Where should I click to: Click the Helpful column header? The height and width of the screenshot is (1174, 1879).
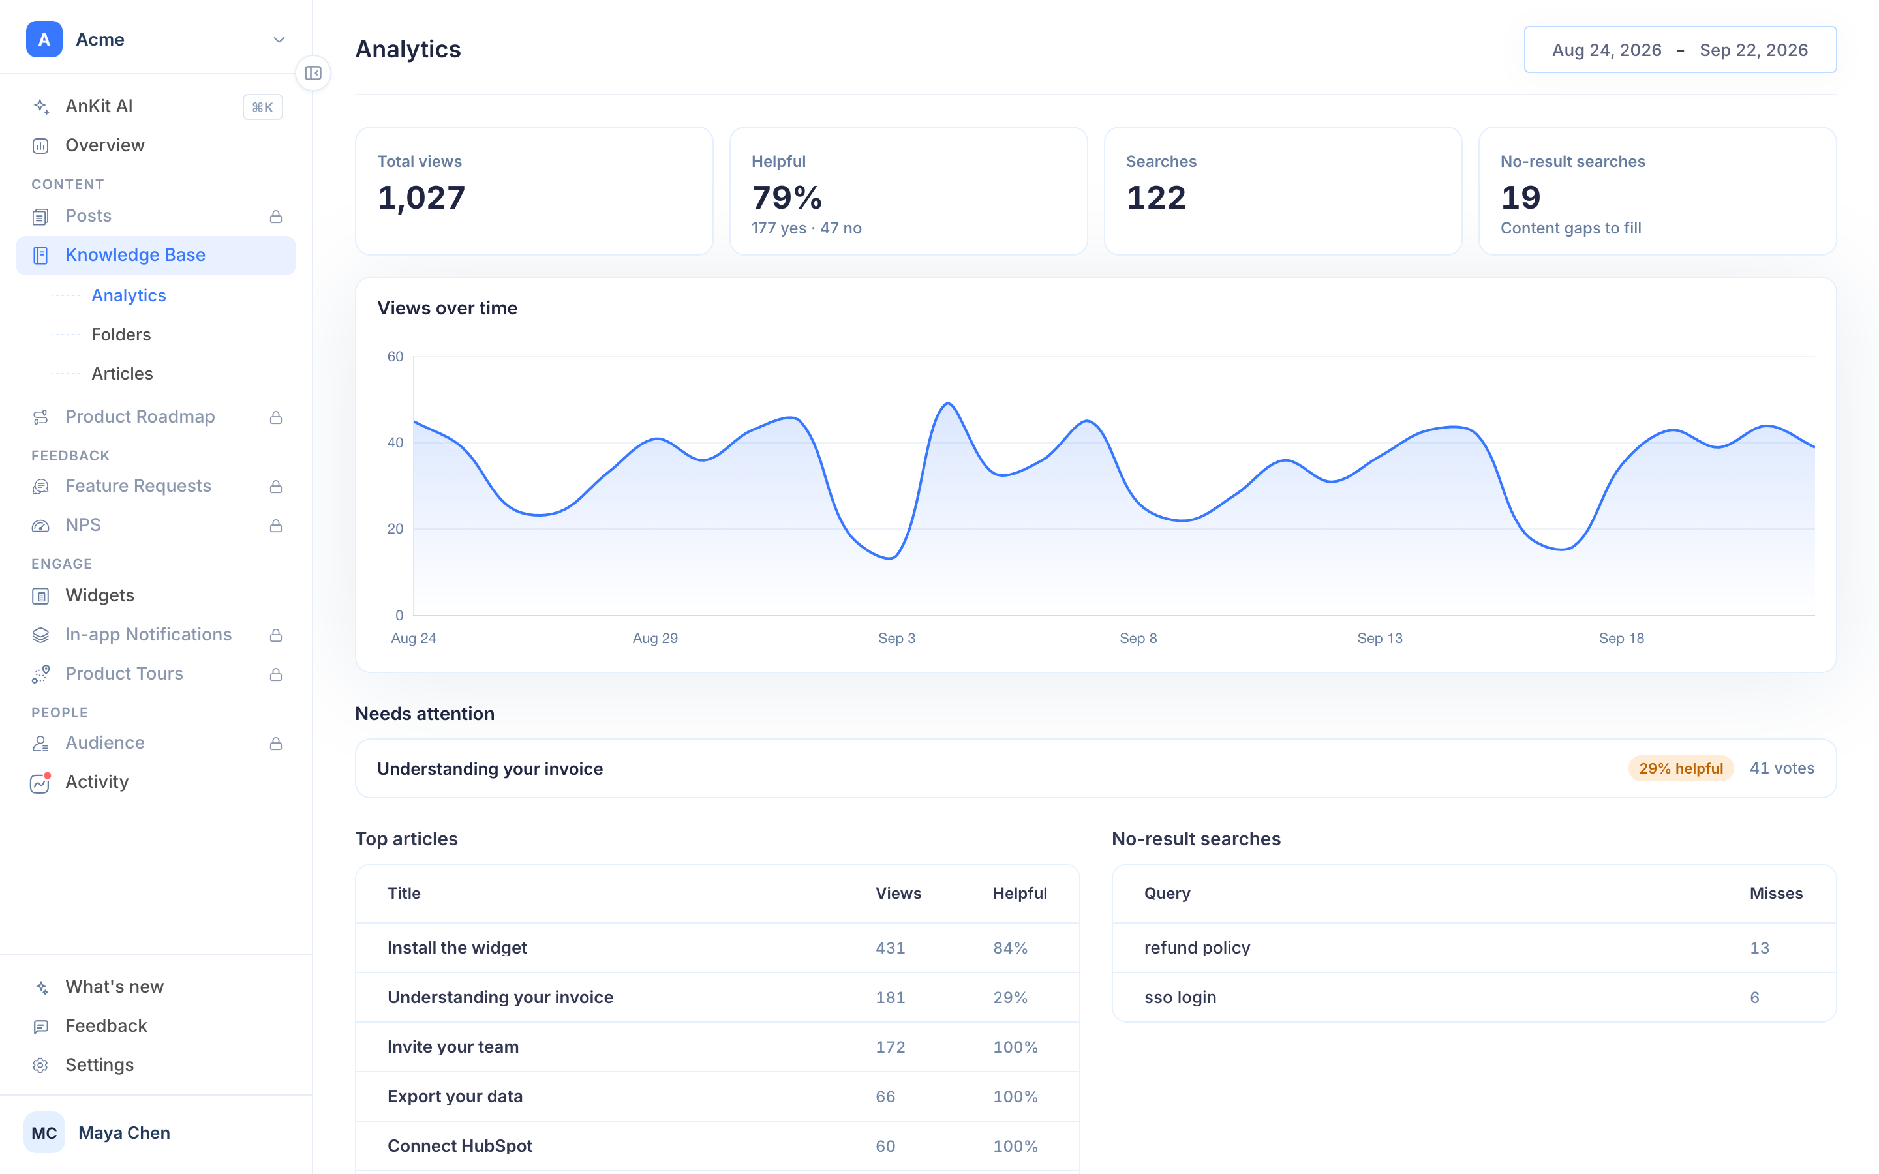(1020, 894)
